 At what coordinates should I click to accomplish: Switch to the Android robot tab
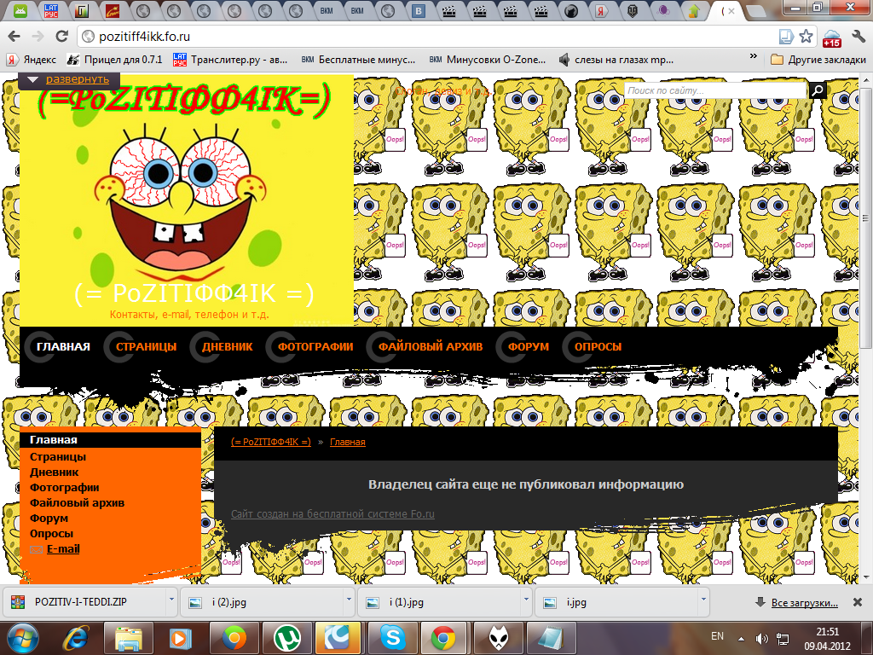(20, 10)
